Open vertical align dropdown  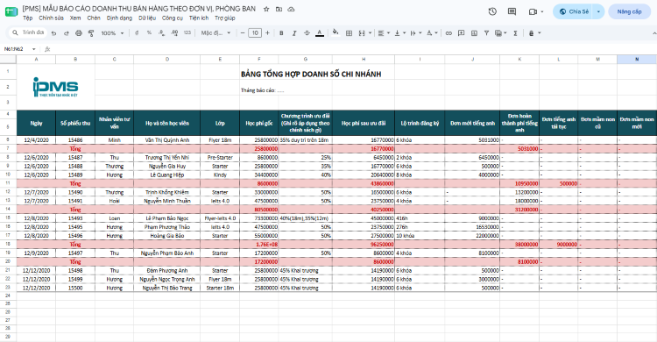[x=399, y=32]
